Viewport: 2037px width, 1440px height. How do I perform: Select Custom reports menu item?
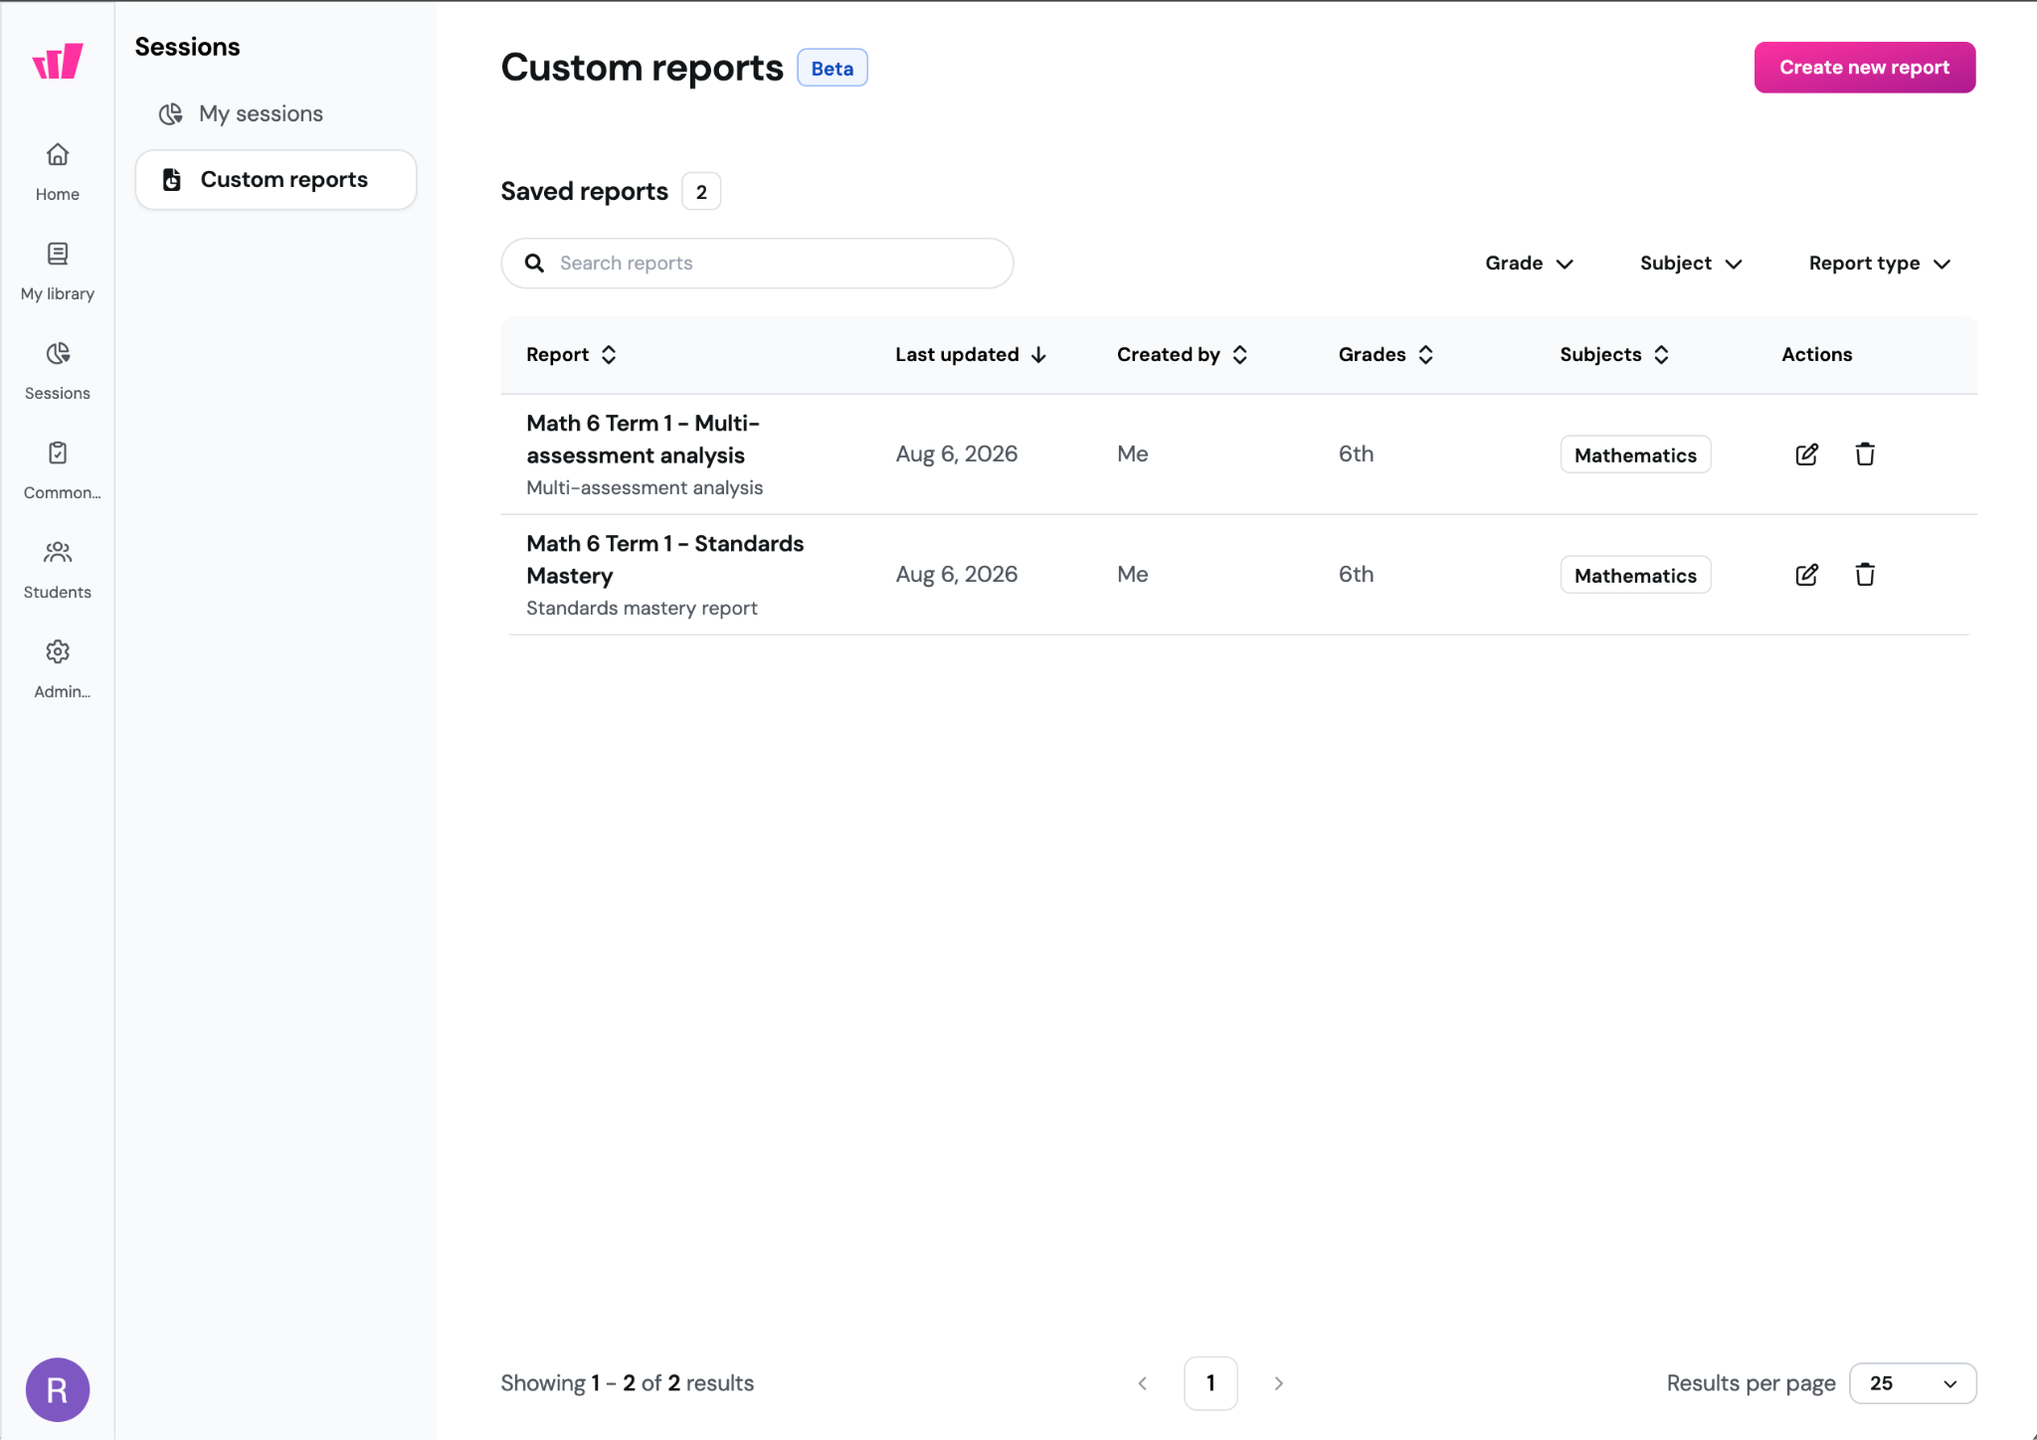click(276, 180)
